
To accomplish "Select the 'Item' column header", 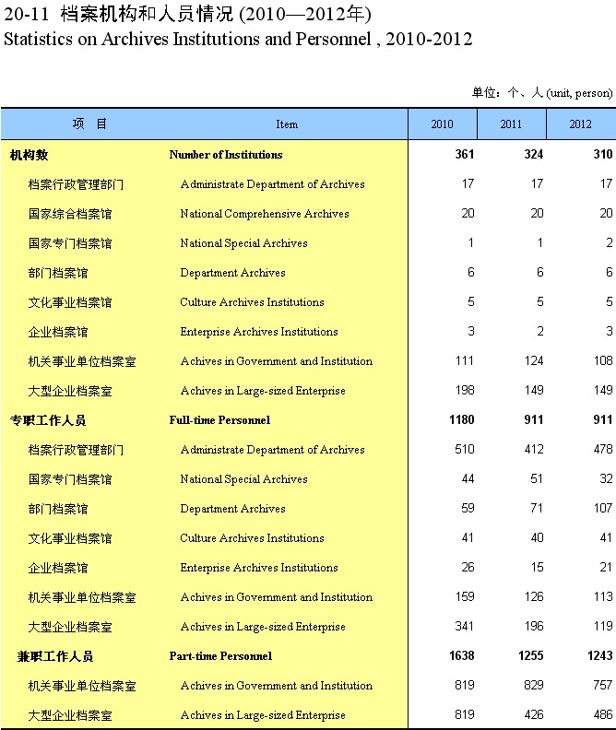I will [287, 124].
